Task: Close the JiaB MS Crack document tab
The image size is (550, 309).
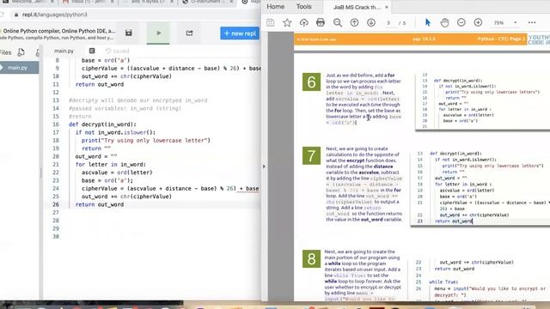Action: coord(387,7)
